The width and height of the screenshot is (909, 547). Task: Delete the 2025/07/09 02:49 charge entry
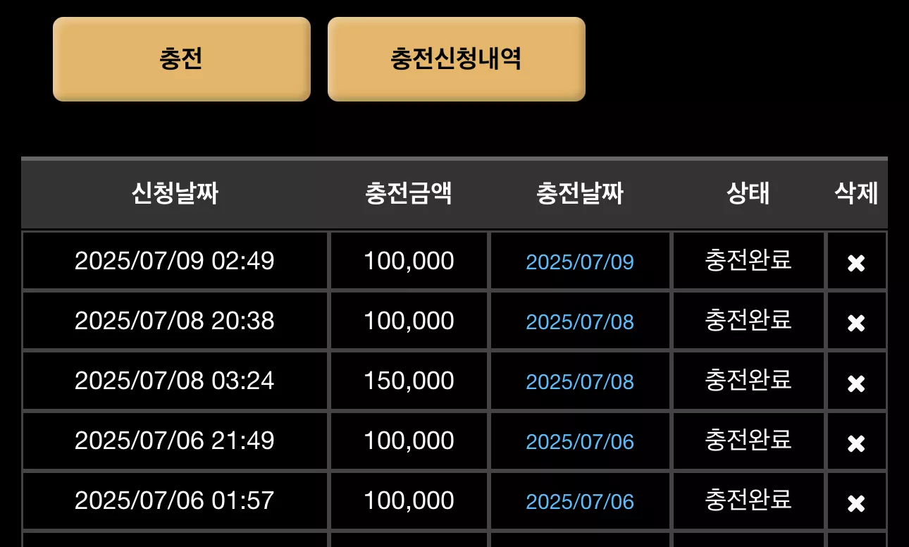click(856, 263)
